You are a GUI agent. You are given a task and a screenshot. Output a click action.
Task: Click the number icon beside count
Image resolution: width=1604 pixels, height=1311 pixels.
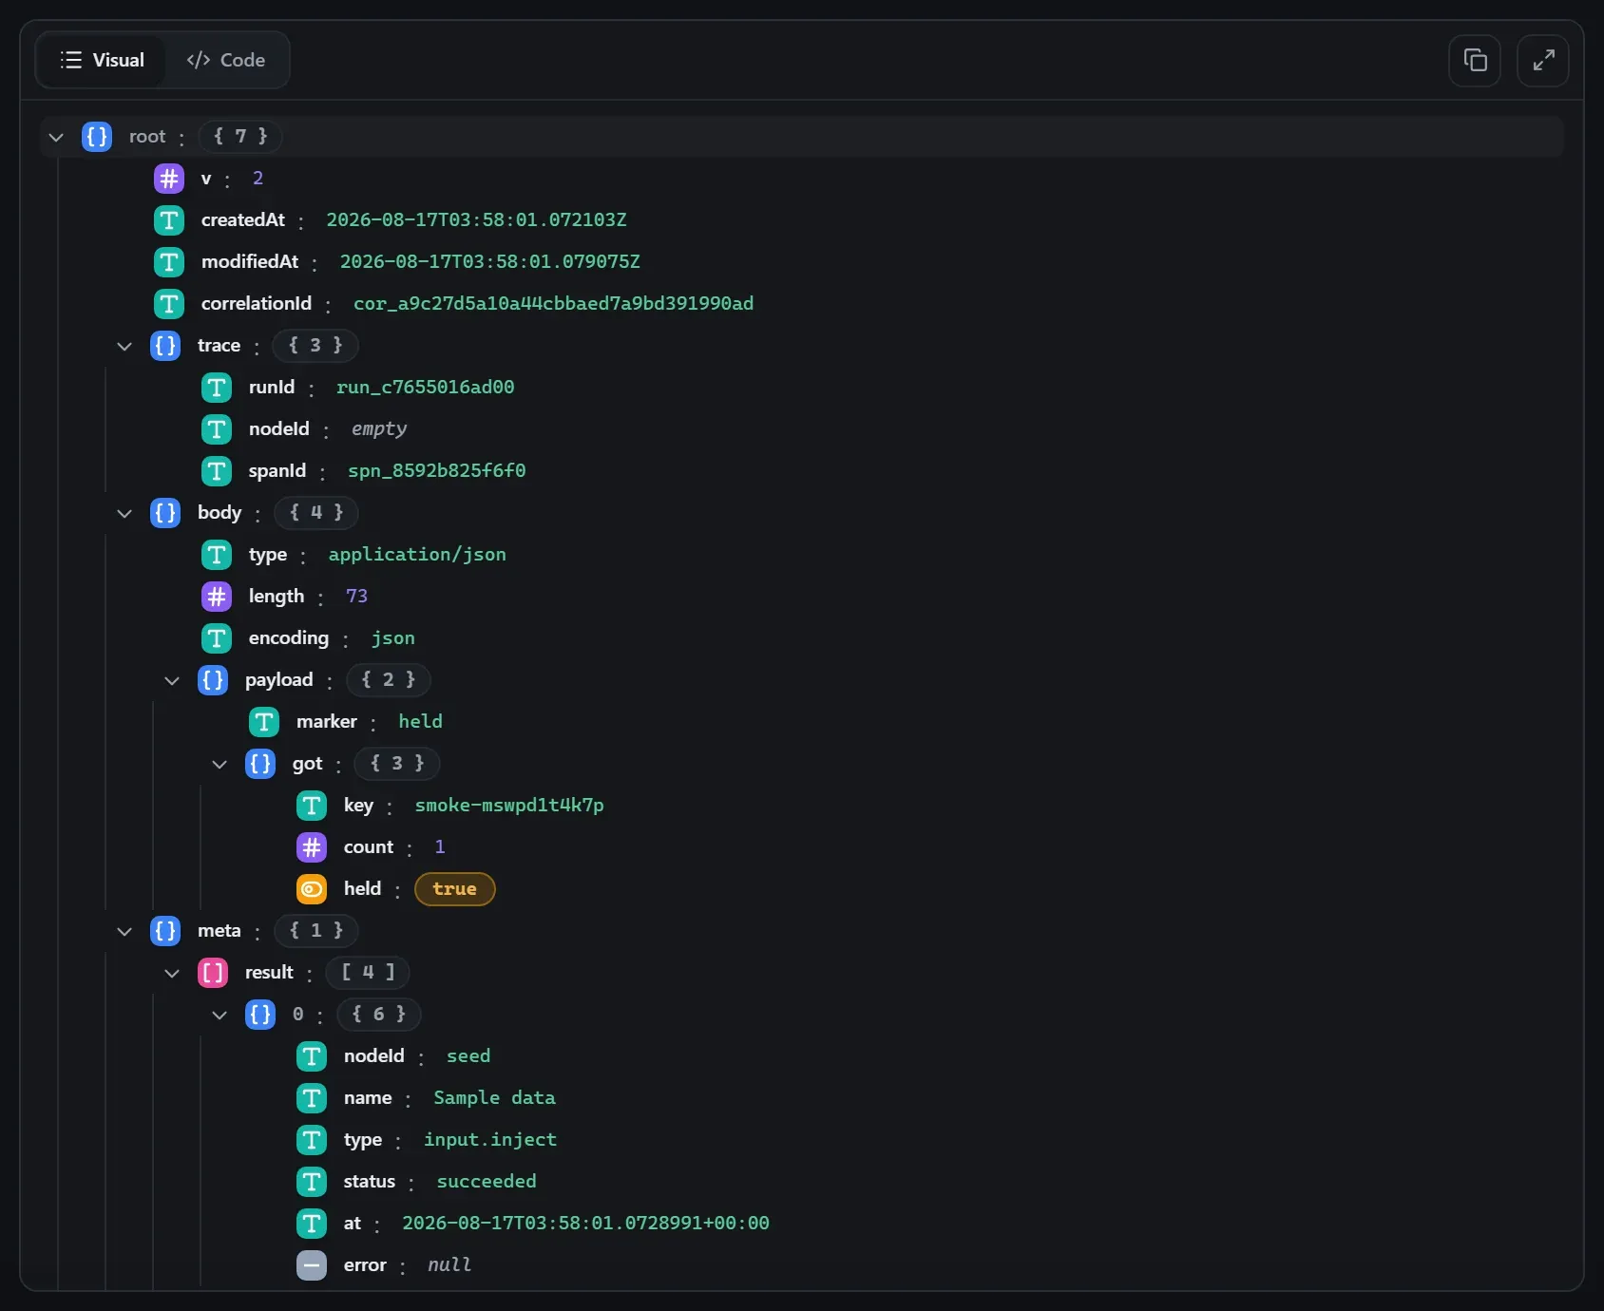pyautogui.click(x=312, y=847)
